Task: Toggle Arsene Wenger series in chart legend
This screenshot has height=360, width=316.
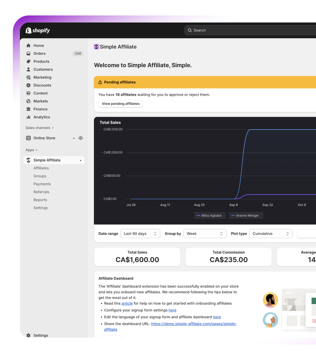Action: coord(246,216)
